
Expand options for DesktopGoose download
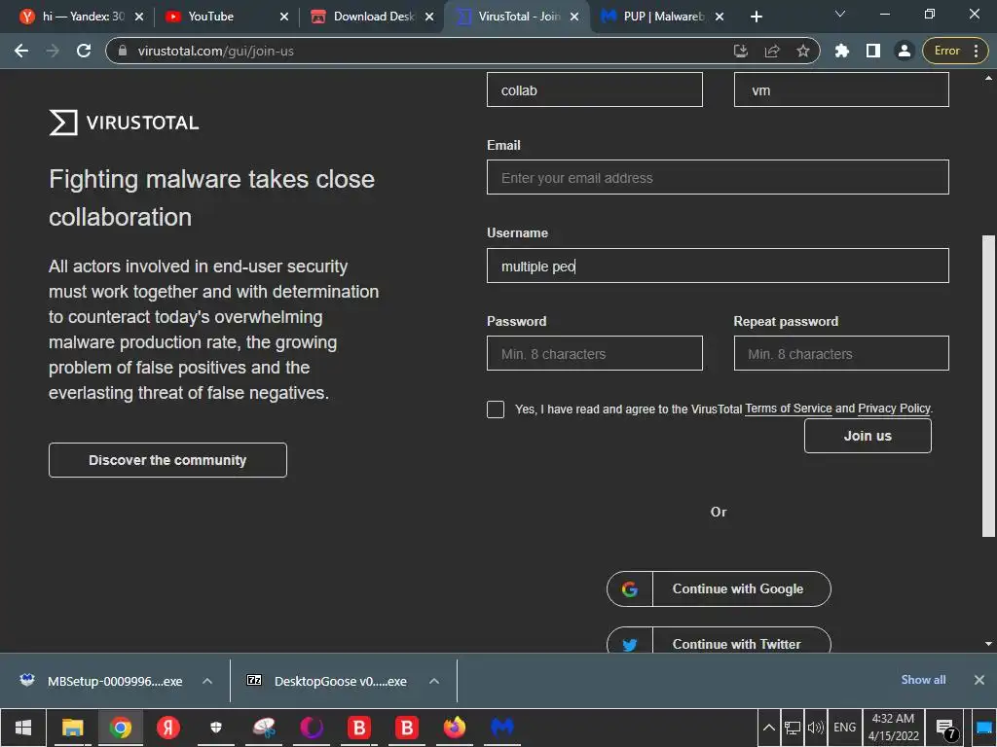coord(434,681)
